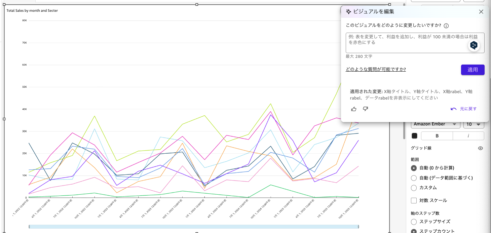Viewport: 491px width, 233px height.
Task: Click the thumbs up feedback icon
Action: coord(354,109)
